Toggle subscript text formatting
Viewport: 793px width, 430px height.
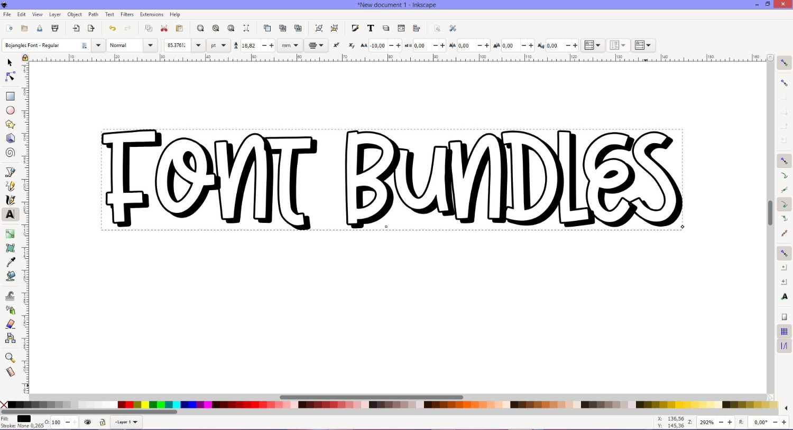352,45
